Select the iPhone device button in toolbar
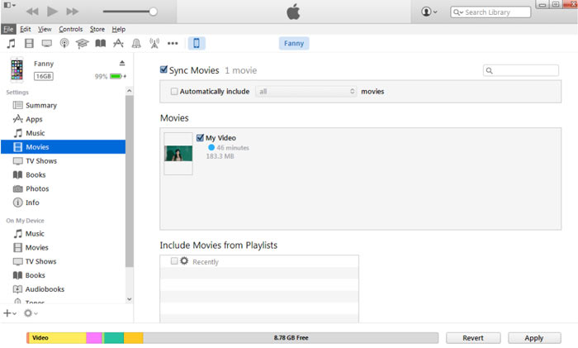This screenshot has width=578, height=348. [x=197, y=43]
